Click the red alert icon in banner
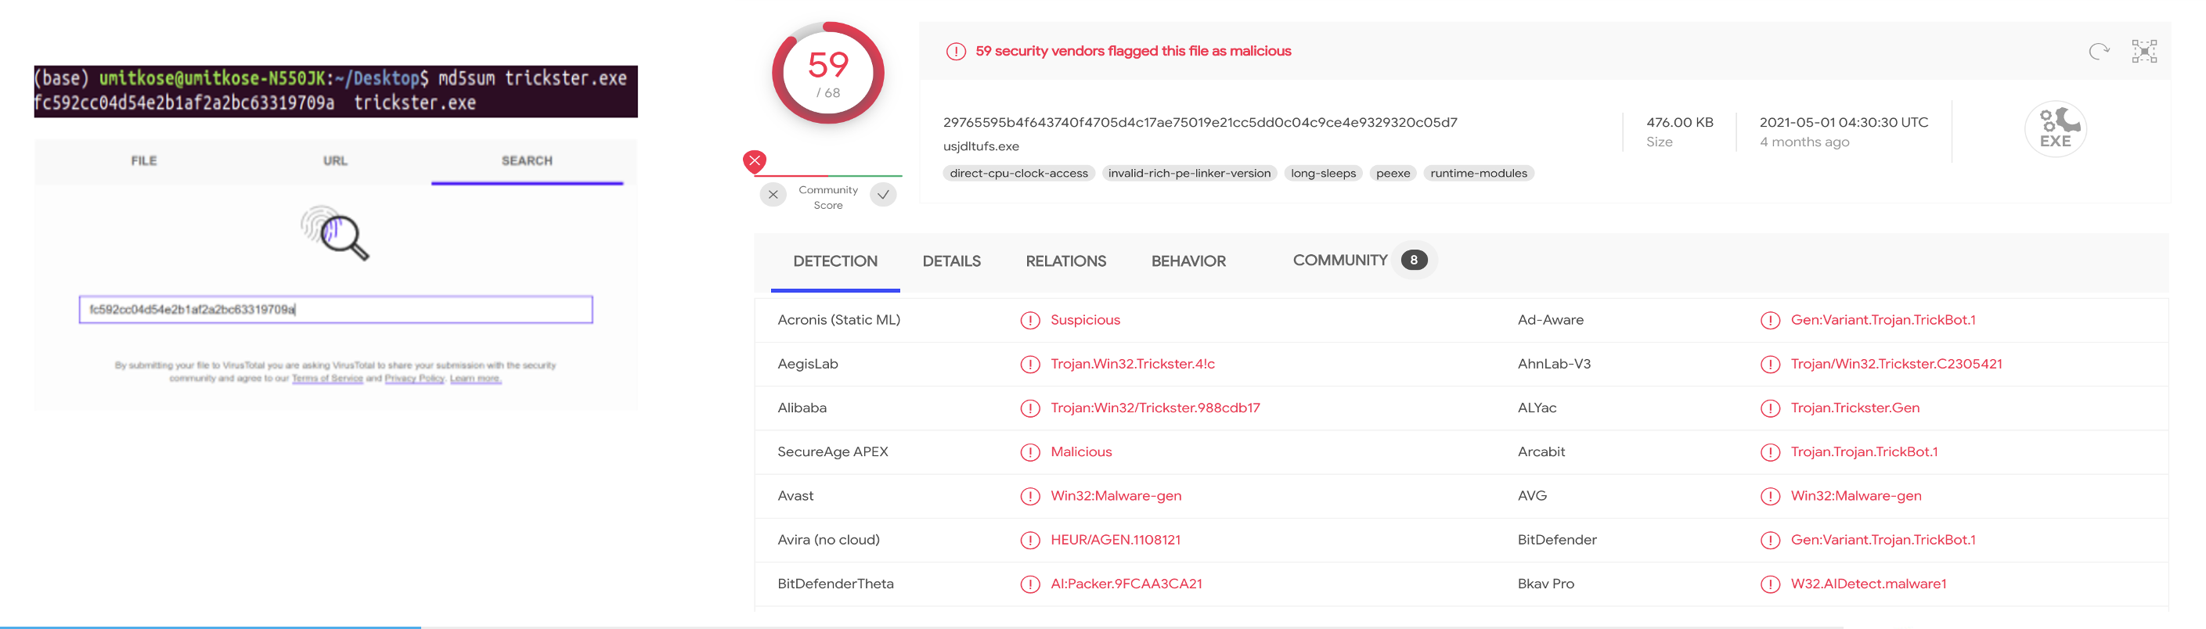The image size is (2206, 629). point(956,52)
